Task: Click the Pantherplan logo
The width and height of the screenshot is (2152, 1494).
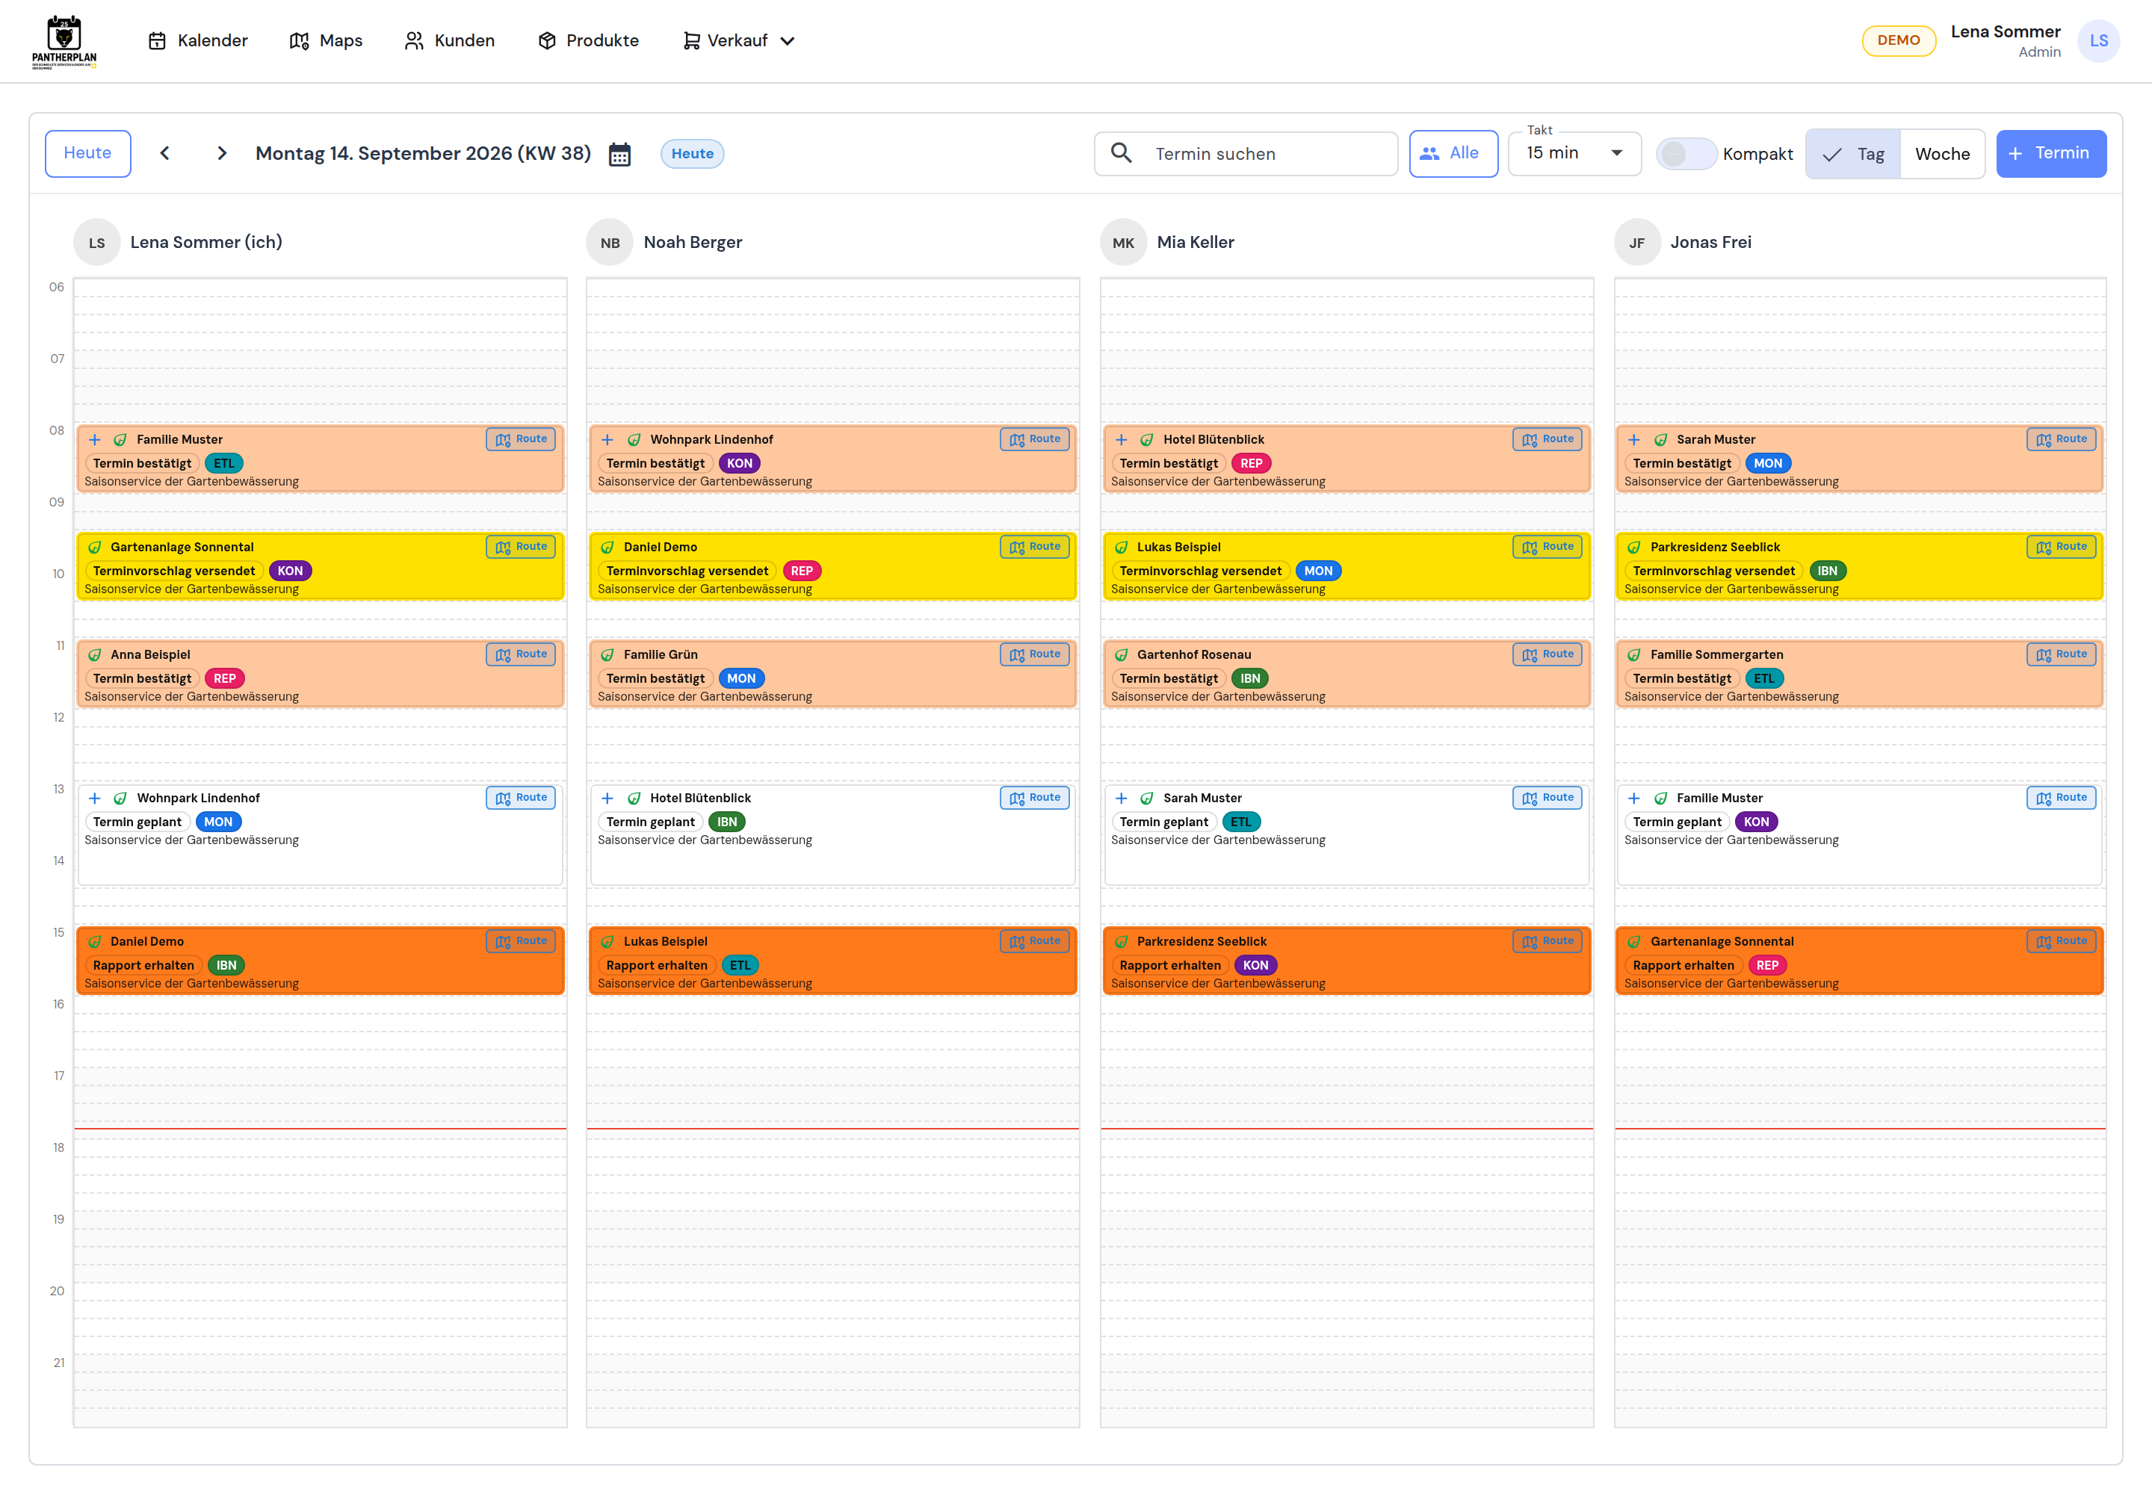Action: (64, 41)
